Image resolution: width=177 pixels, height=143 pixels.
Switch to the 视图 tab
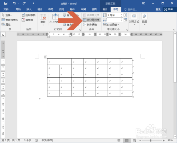click(94, 9)
